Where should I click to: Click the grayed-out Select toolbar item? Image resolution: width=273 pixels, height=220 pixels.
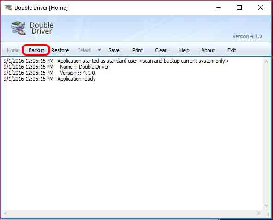[x=84, y=50]
